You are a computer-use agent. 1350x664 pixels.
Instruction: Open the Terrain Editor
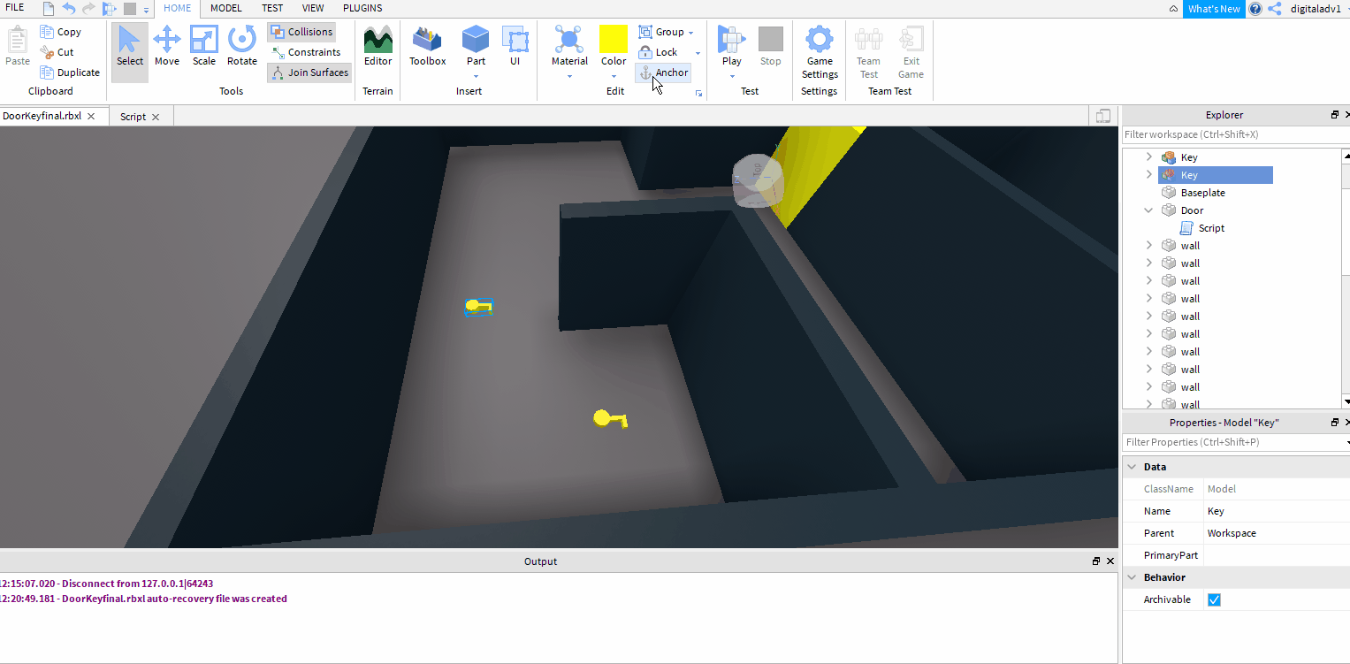[378, 46]
